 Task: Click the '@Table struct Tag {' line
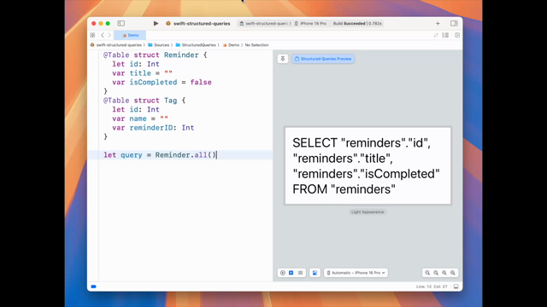point(144,101)
